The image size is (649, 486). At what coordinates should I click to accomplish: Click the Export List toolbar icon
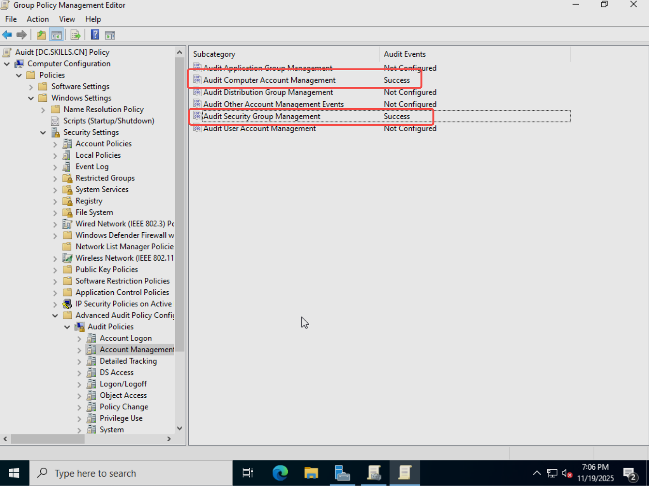tap(75, 35)
